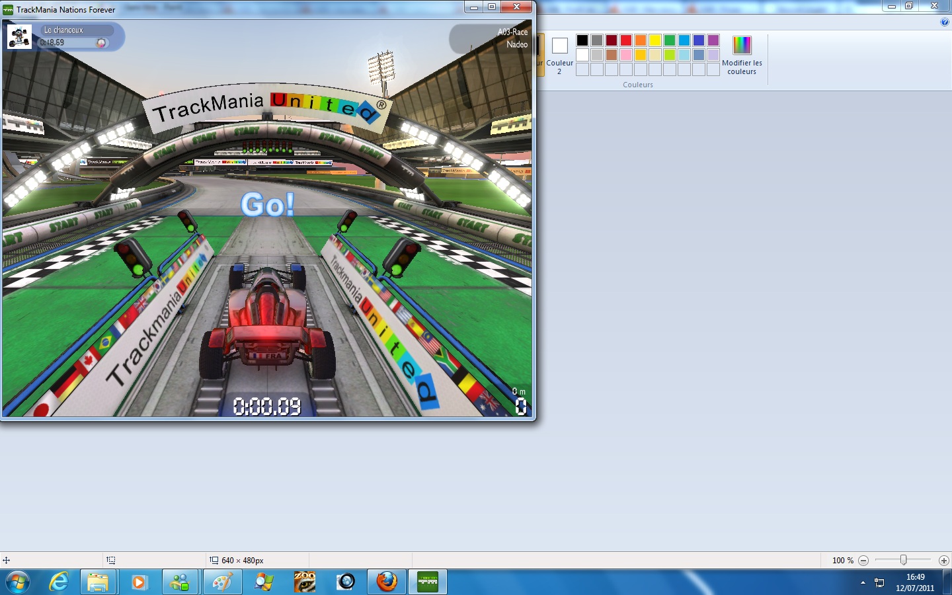Choose the black color swatch
Viewport: 952px width, 595px height.
click(582, 40)
